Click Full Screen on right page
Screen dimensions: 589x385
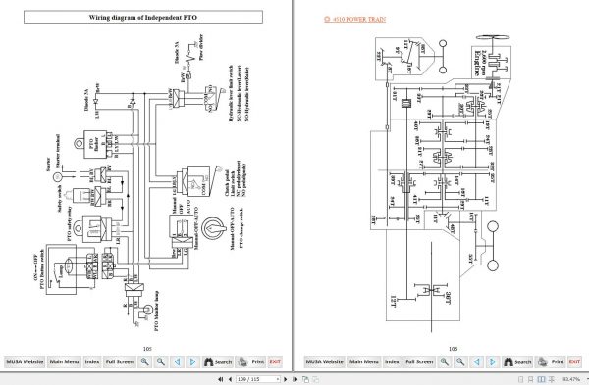(419, 361)
